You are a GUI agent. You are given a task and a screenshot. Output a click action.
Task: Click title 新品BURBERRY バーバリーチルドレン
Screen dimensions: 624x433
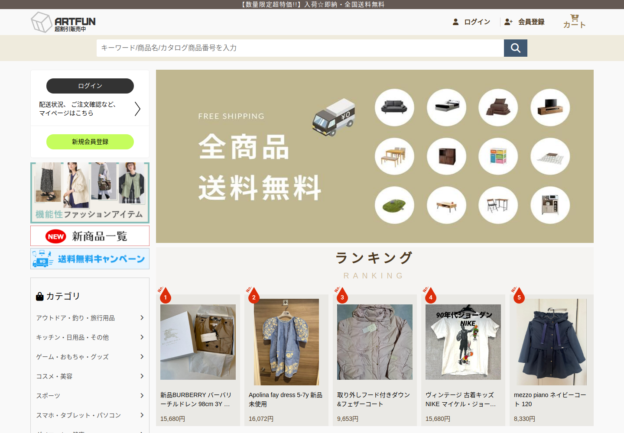(x=196, y=399)
